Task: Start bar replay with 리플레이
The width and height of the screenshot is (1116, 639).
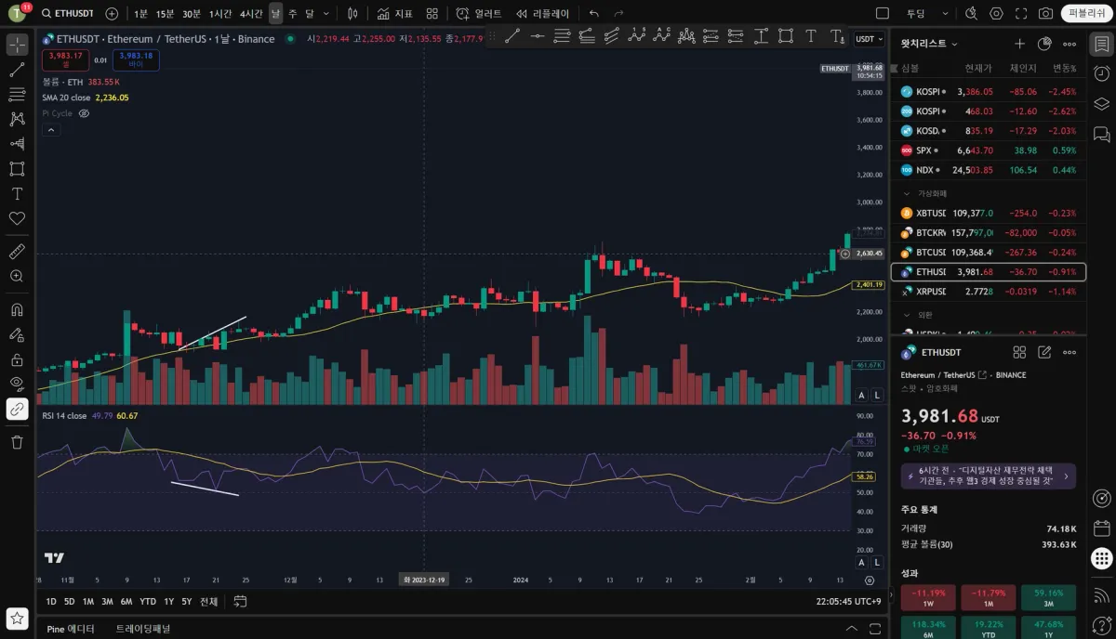Action: point(542,14)
